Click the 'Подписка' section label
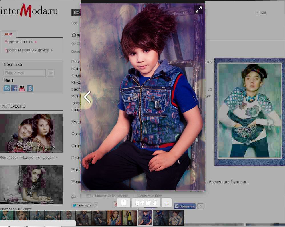 13,65
